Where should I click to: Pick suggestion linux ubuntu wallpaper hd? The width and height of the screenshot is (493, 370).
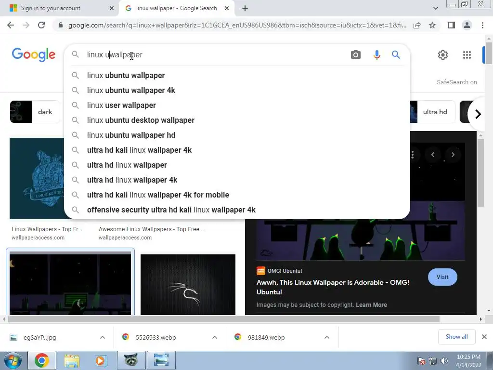[237, 135]
